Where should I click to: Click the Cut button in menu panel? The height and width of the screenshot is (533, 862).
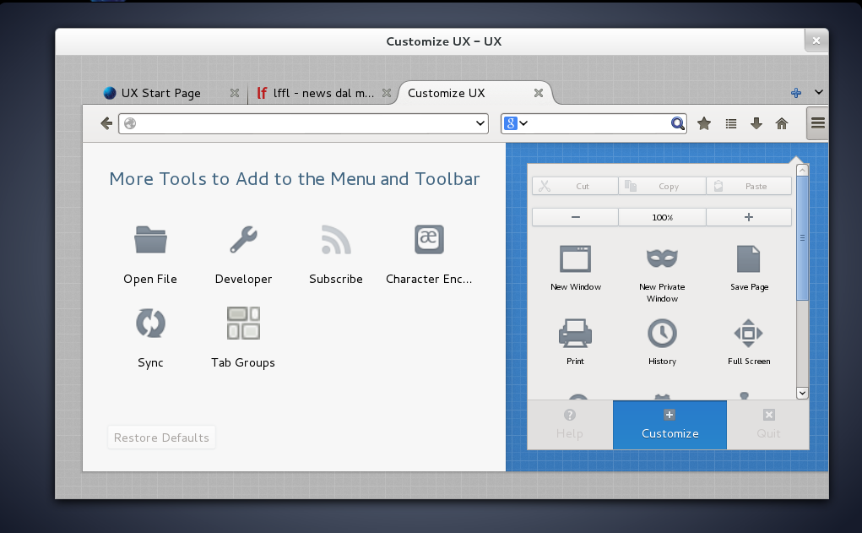[575, 186]
